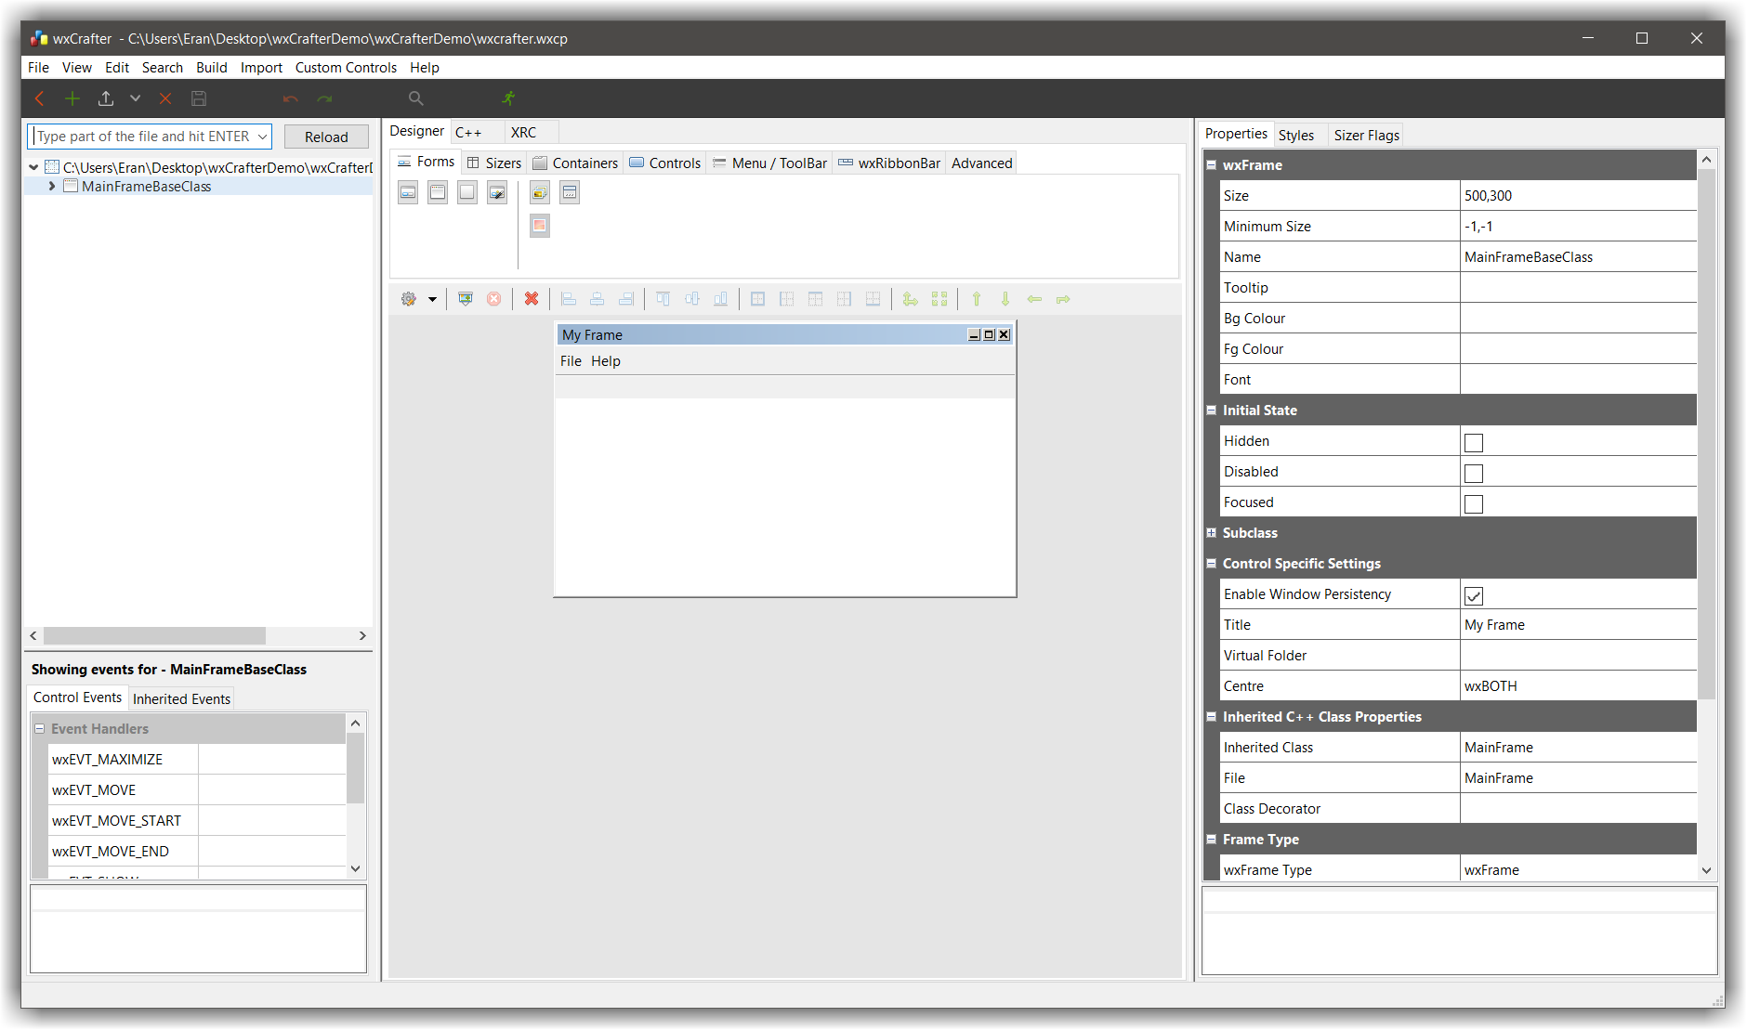1747x1030 pixels.
Task: Expand the MainFrameBaseClass tree node
Action: pyautogui.click(x=52, y=187)
